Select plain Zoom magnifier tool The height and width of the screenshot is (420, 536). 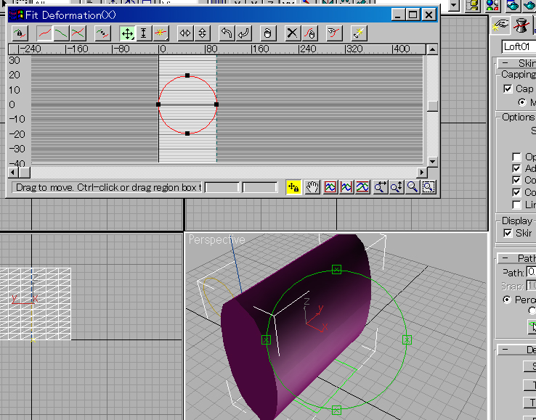click(413, 187)
